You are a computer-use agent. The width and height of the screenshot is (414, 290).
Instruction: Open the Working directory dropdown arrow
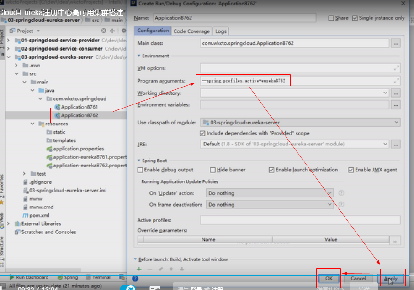(x=385, y=93)
